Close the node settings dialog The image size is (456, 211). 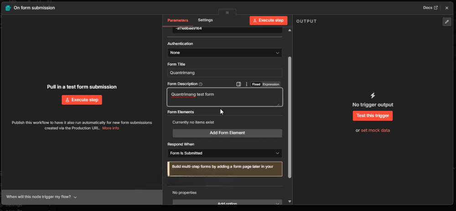coord(447,8)
